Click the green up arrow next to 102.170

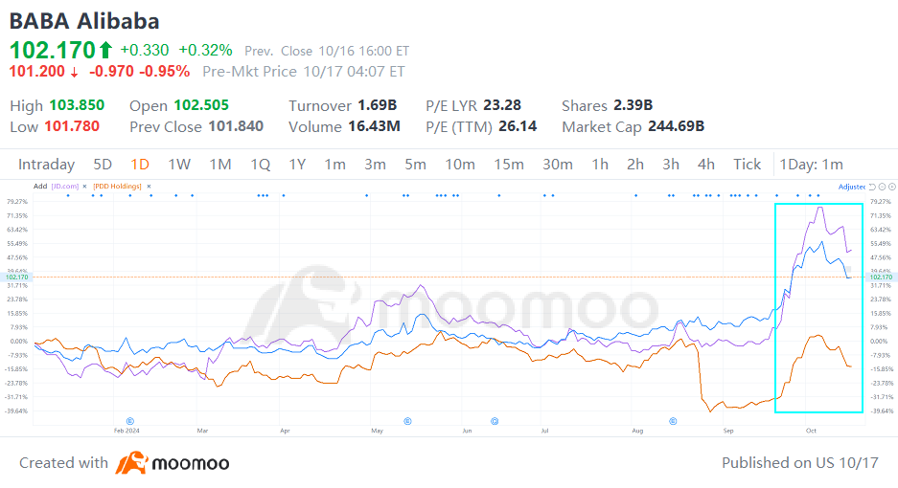point(105,51)
